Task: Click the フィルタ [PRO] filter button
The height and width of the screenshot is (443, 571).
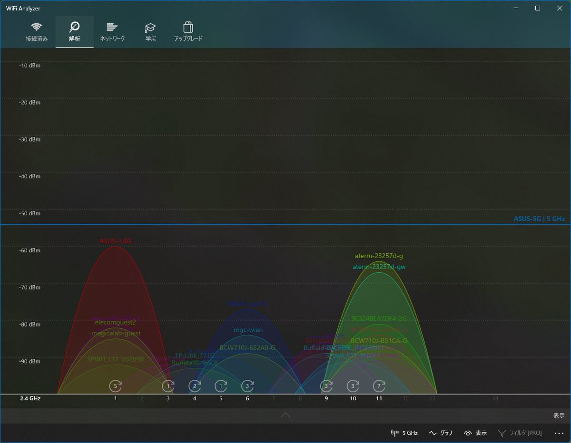Action: click(x=520, y=433)
